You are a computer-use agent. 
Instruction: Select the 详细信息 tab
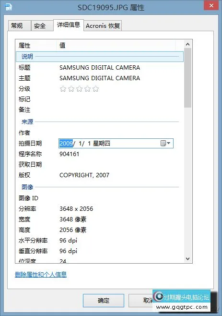pyautogui.click(x=69, y=25)
